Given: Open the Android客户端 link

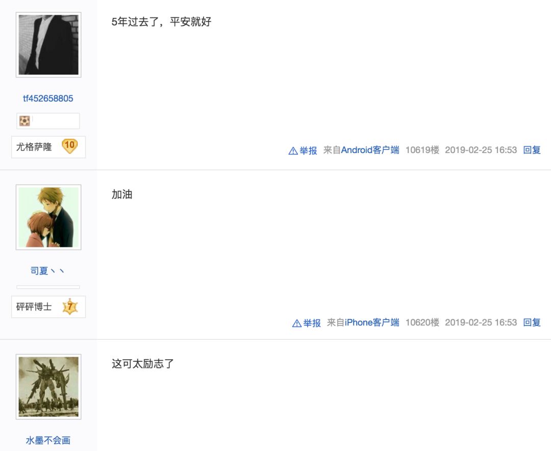Looking at the screenshot, I should pos(370,150).
